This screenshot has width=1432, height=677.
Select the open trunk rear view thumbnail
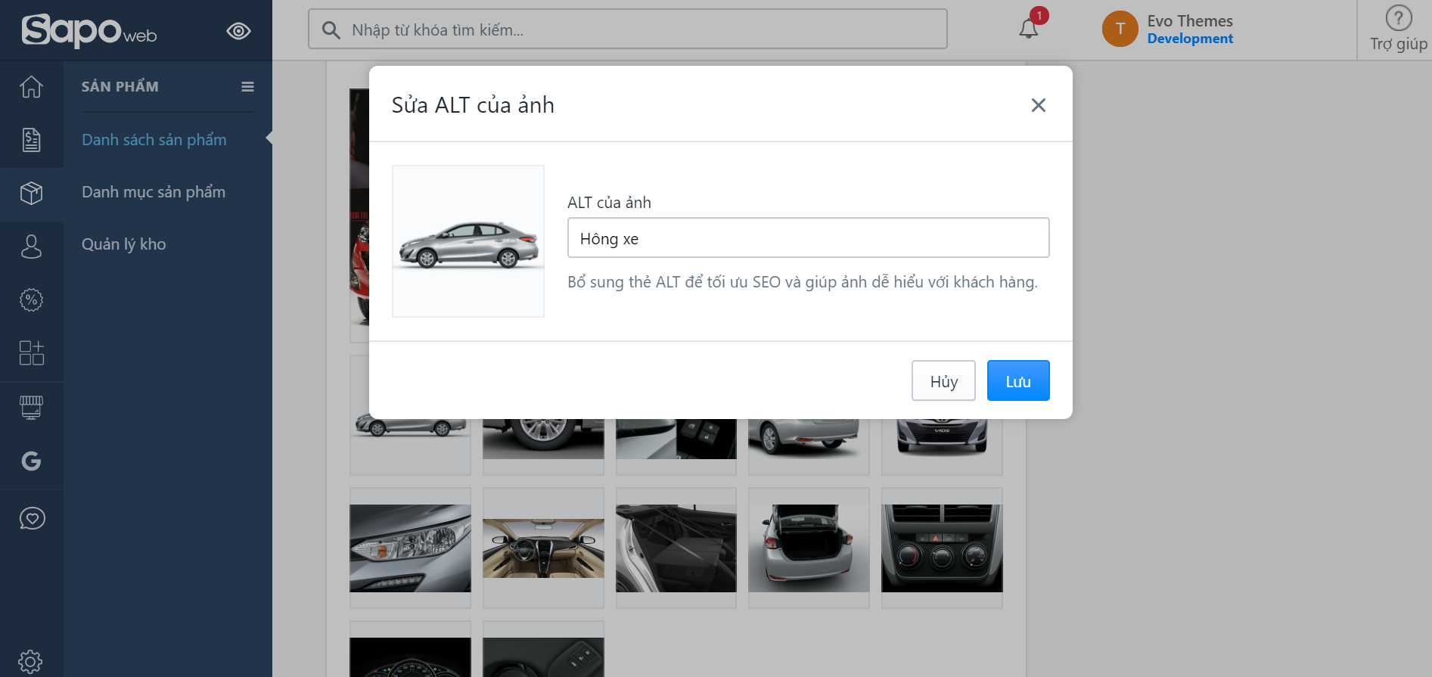tap(809, 548)
